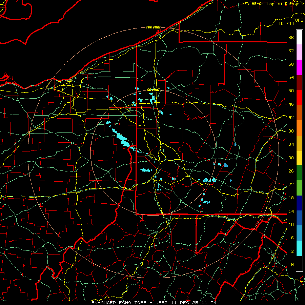Click "ENHANCED ECHO TOPS" caption text

coord(119,303)
